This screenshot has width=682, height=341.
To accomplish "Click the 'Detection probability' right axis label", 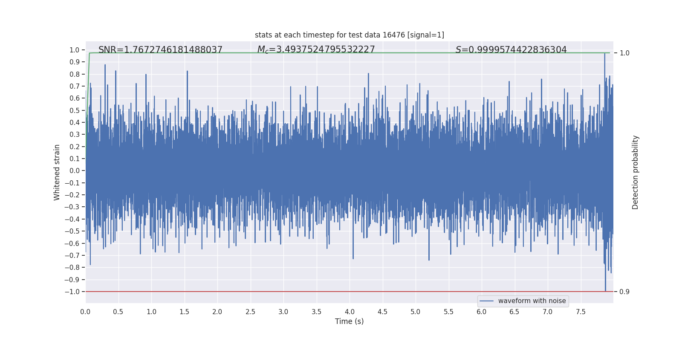I will click(635, 172).
